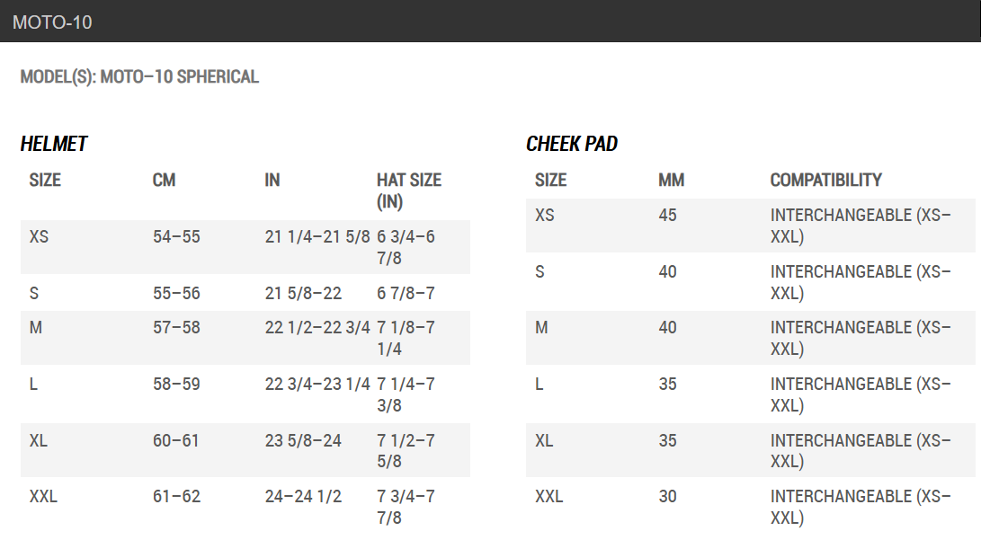Image resolution: width=981 pixels, height=540 pixels.
Task: Click the 55–56 cm value for size S
Action: tap(176, 294)
